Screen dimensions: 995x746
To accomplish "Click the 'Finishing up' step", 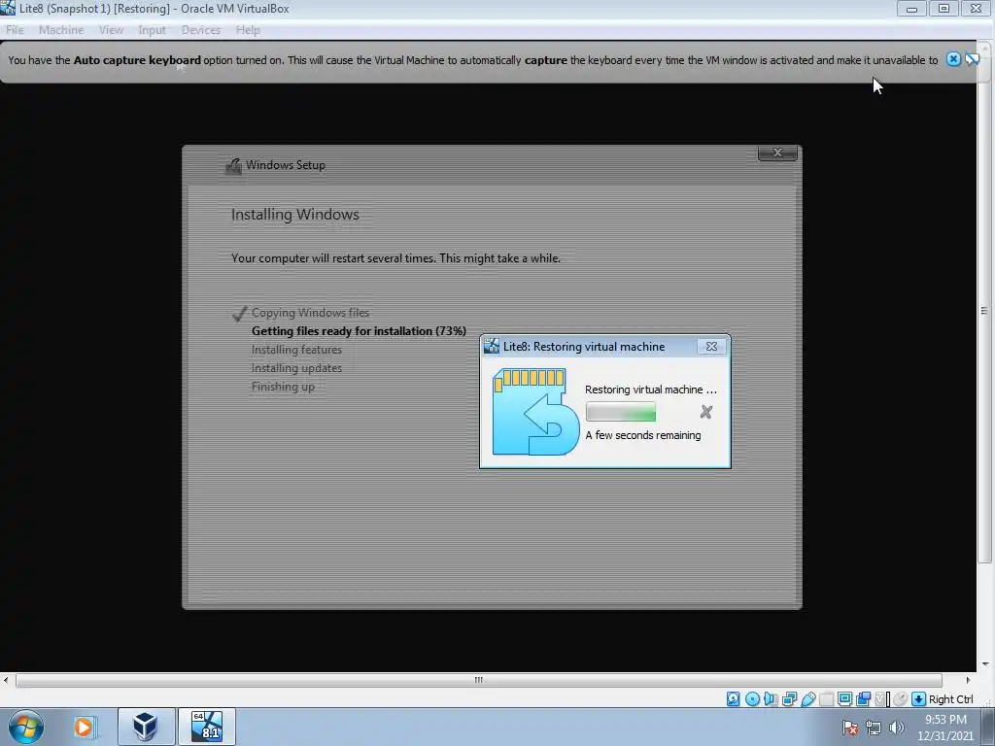I will pyautogui.click(x=283, y=387).
